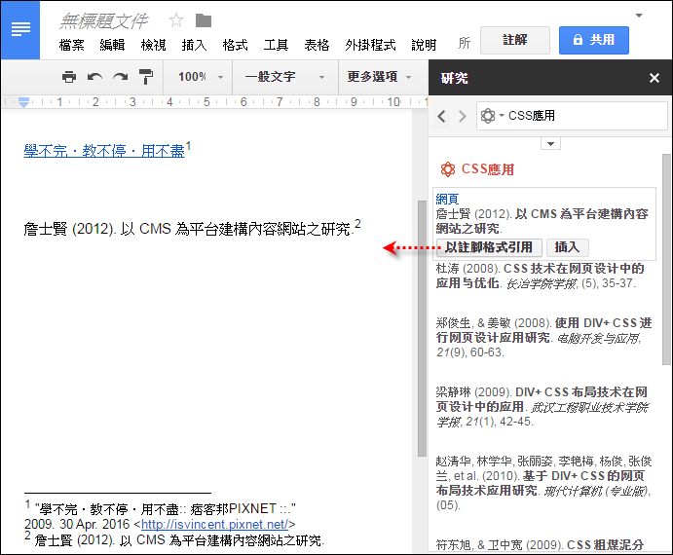
Task: Click the CSS應用 research search field
Action: pos(572,116)
